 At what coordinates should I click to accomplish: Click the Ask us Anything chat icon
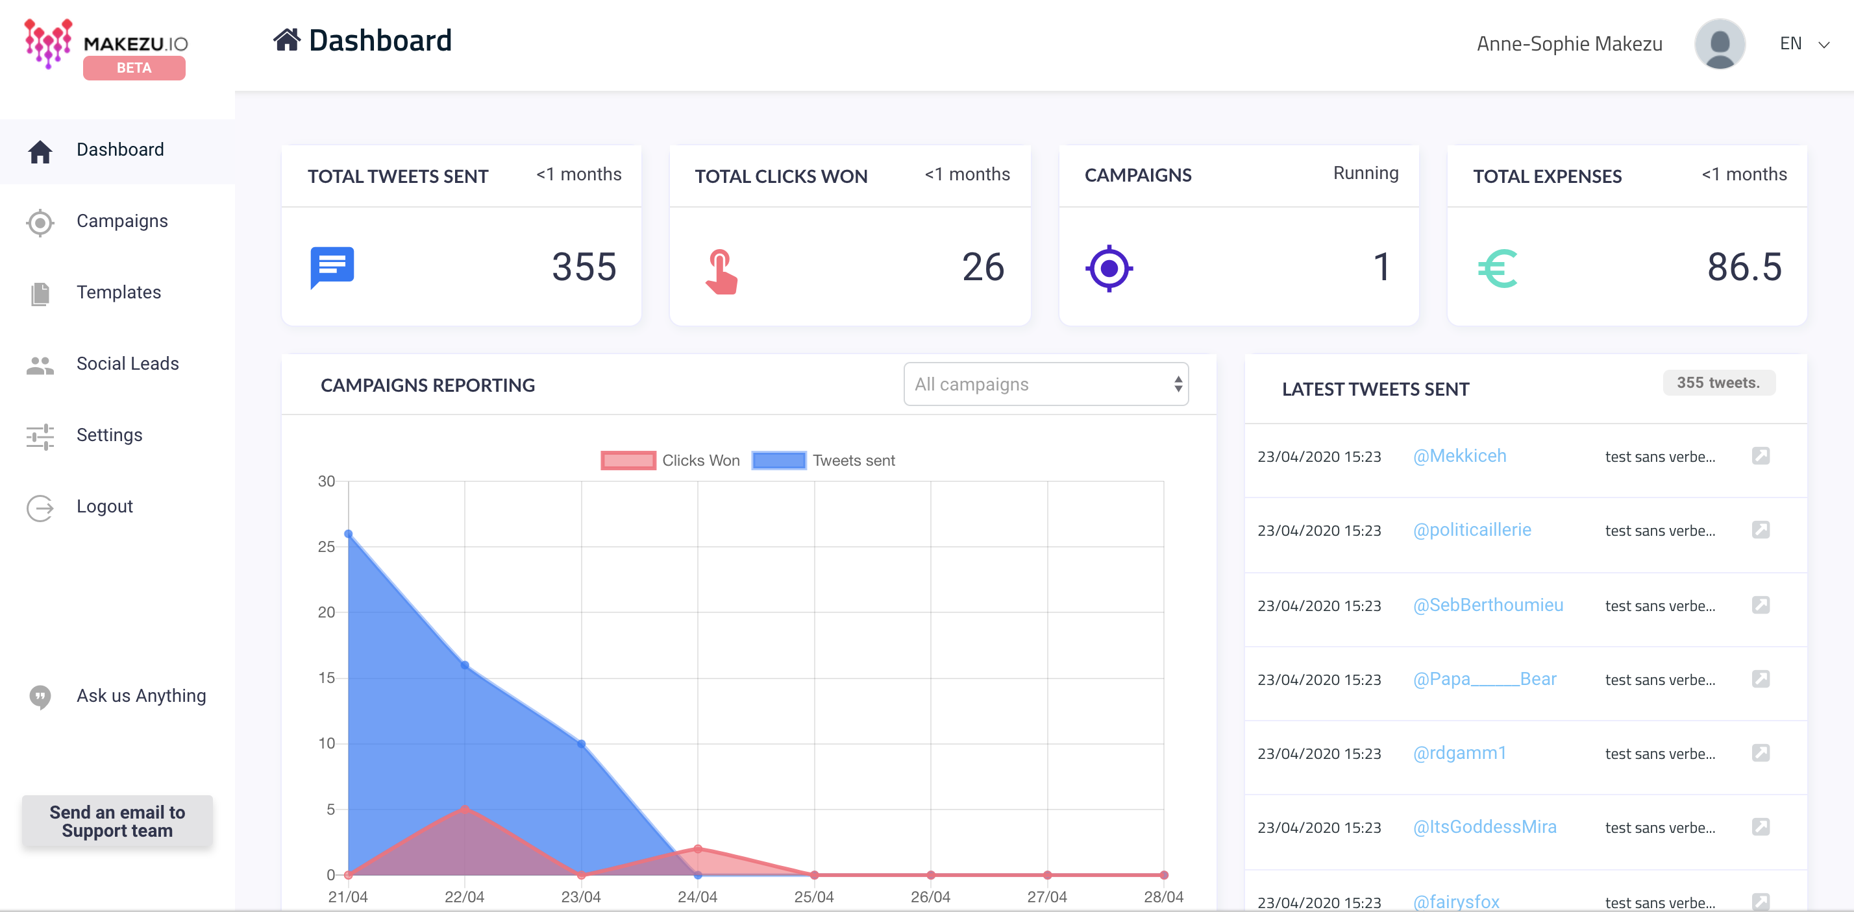[40, 696]
